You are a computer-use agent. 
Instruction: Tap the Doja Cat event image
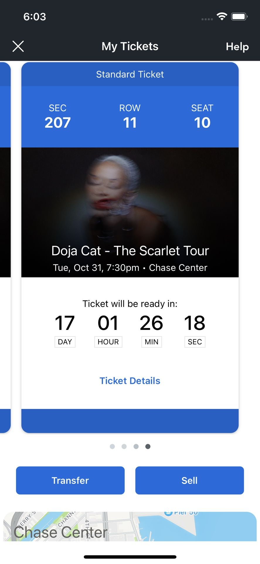[x=130, y=200]
